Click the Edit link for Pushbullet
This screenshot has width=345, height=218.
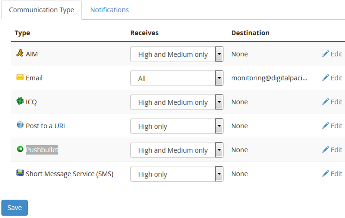337,150
